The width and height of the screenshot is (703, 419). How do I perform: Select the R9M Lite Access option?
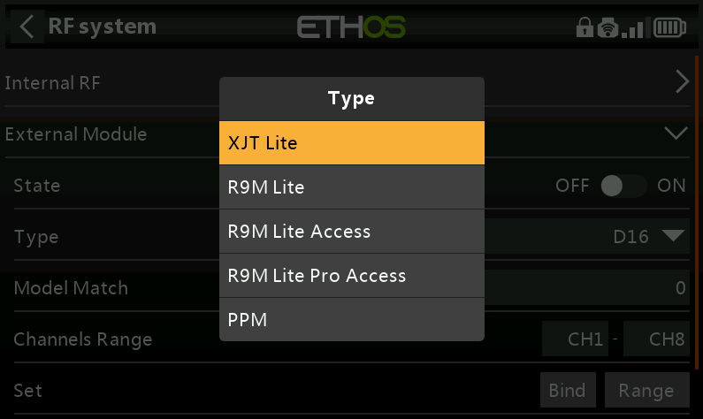[351, 232]
